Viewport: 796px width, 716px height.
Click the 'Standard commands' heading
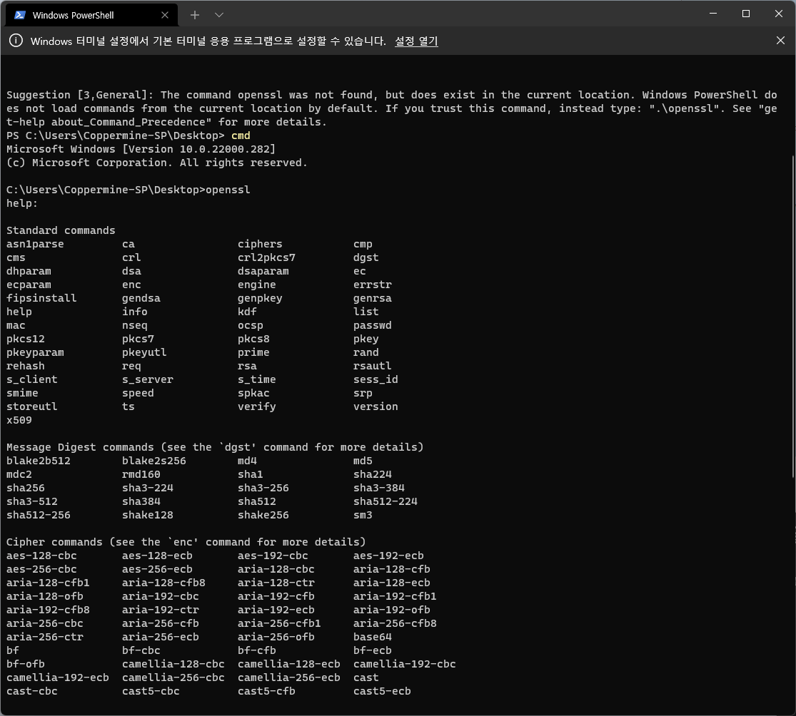pos(61,230)
